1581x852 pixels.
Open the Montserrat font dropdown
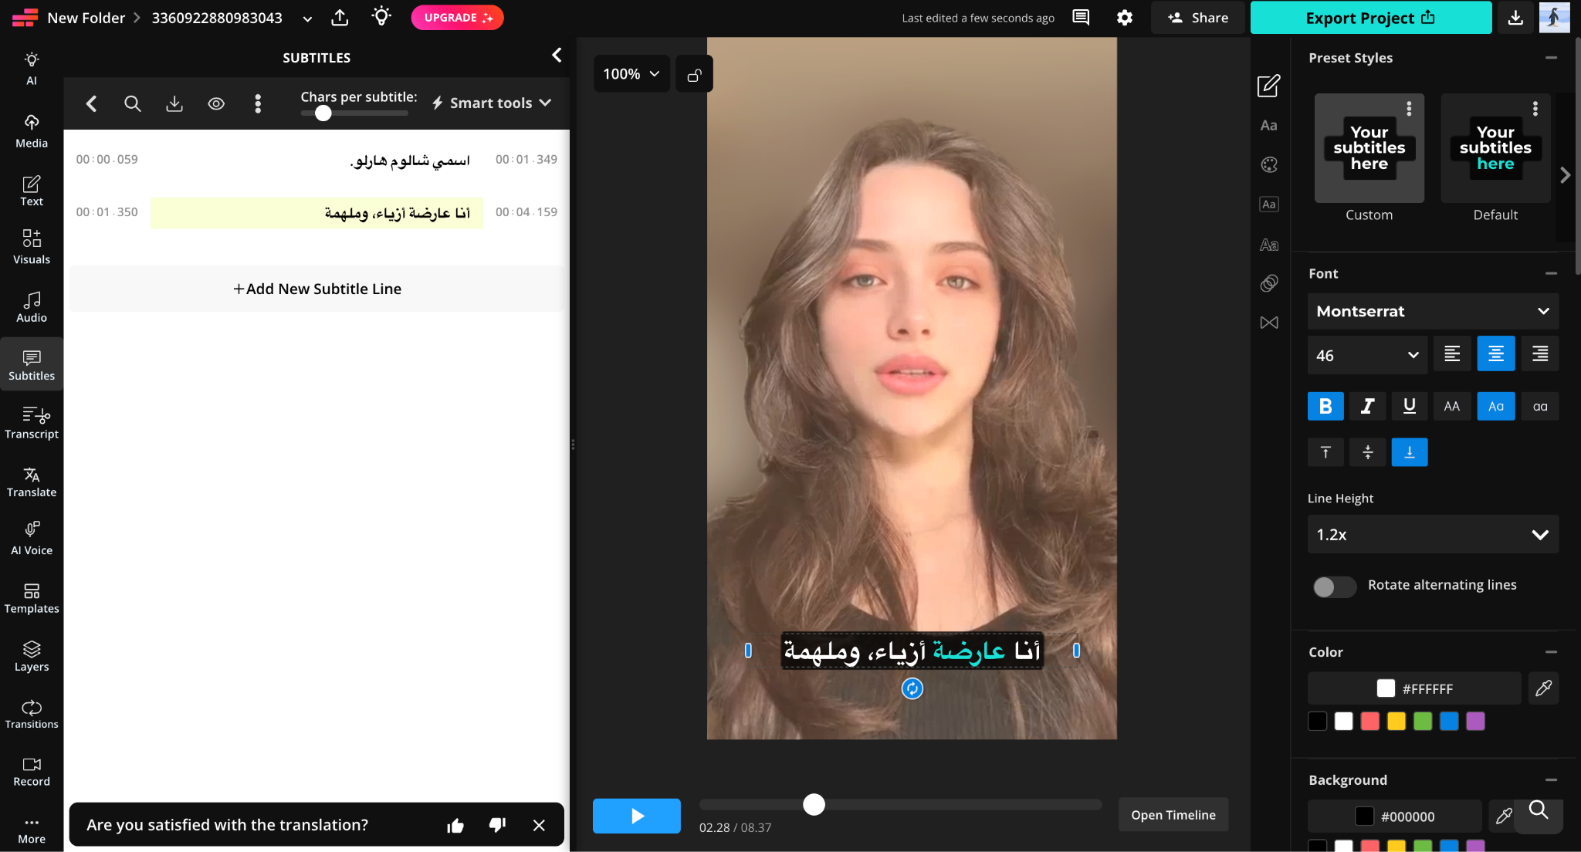coord(1433,311)
